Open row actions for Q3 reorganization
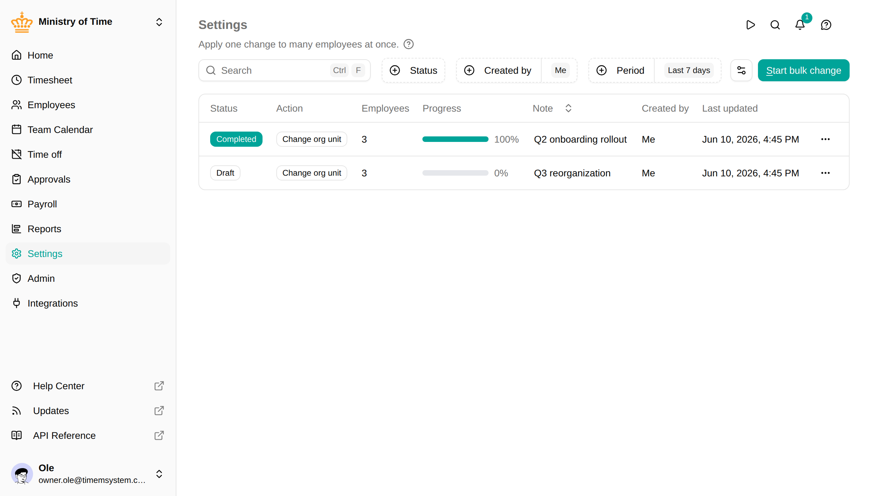 pos(825,173)
